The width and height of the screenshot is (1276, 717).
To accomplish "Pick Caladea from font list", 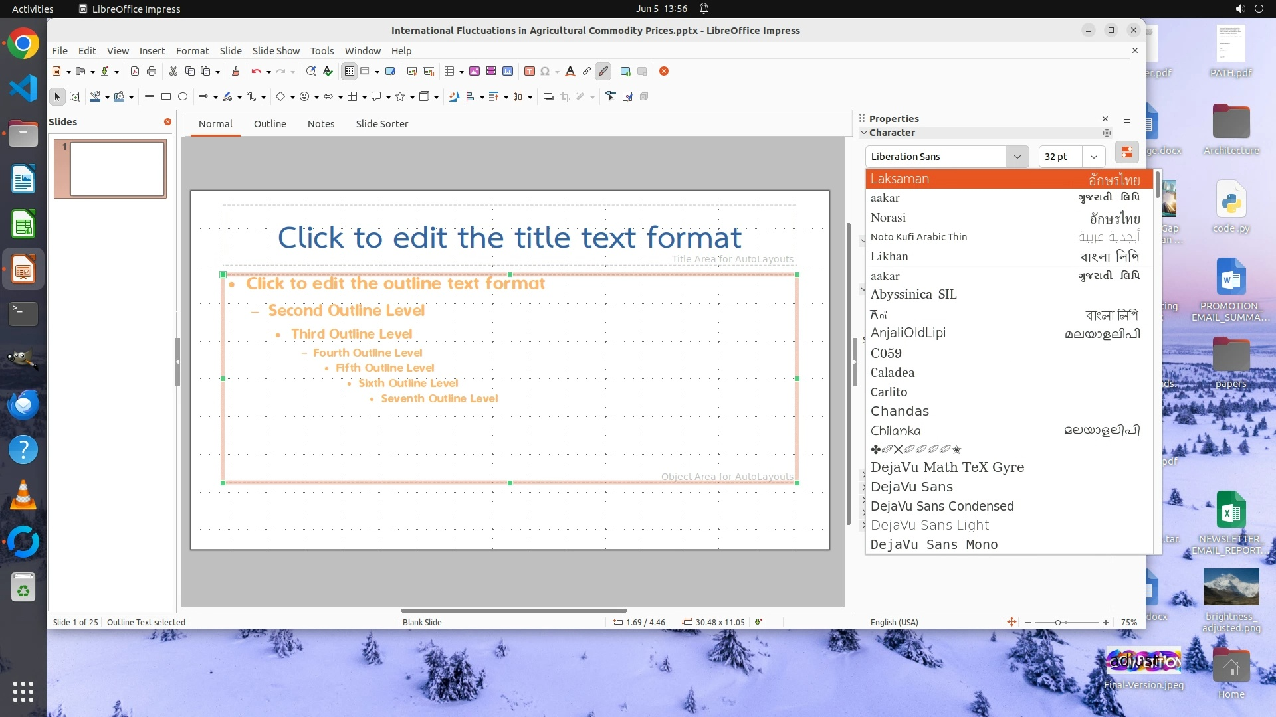I will [893, 372].
